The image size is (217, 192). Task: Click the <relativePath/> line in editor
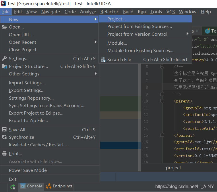point(200,128)
